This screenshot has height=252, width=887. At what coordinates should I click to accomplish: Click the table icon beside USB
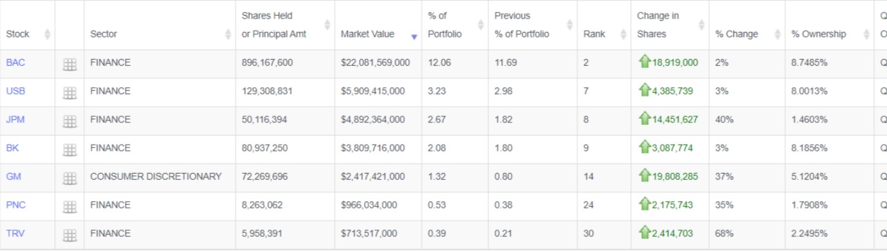(69, 93)
